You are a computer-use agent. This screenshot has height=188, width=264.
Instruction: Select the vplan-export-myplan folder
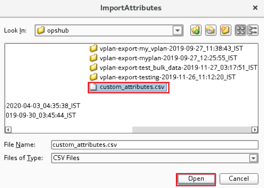[169, 58]
